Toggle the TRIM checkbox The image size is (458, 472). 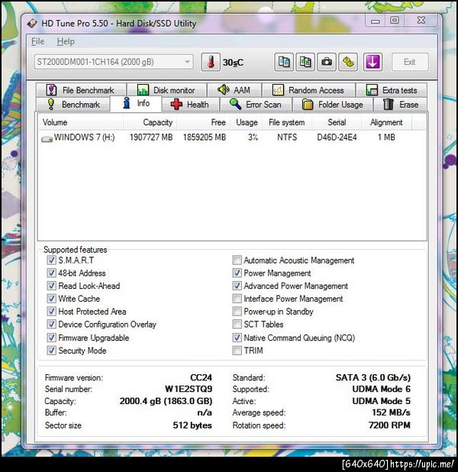(237, 351)
